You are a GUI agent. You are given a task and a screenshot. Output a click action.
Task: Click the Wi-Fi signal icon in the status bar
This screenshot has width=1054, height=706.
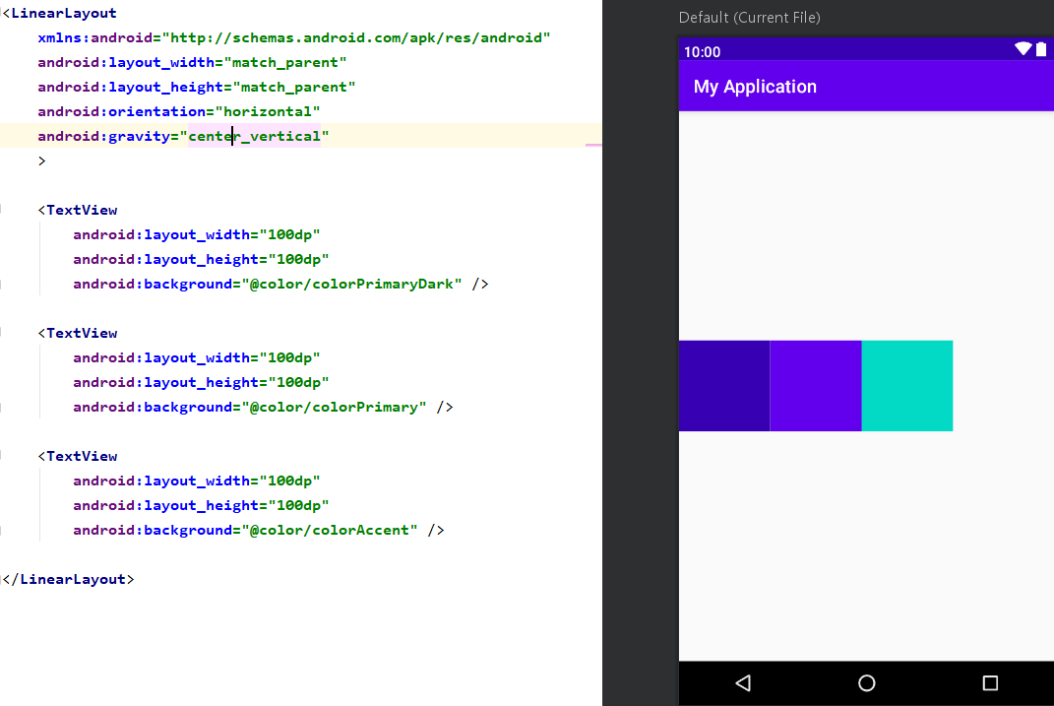1023,48
